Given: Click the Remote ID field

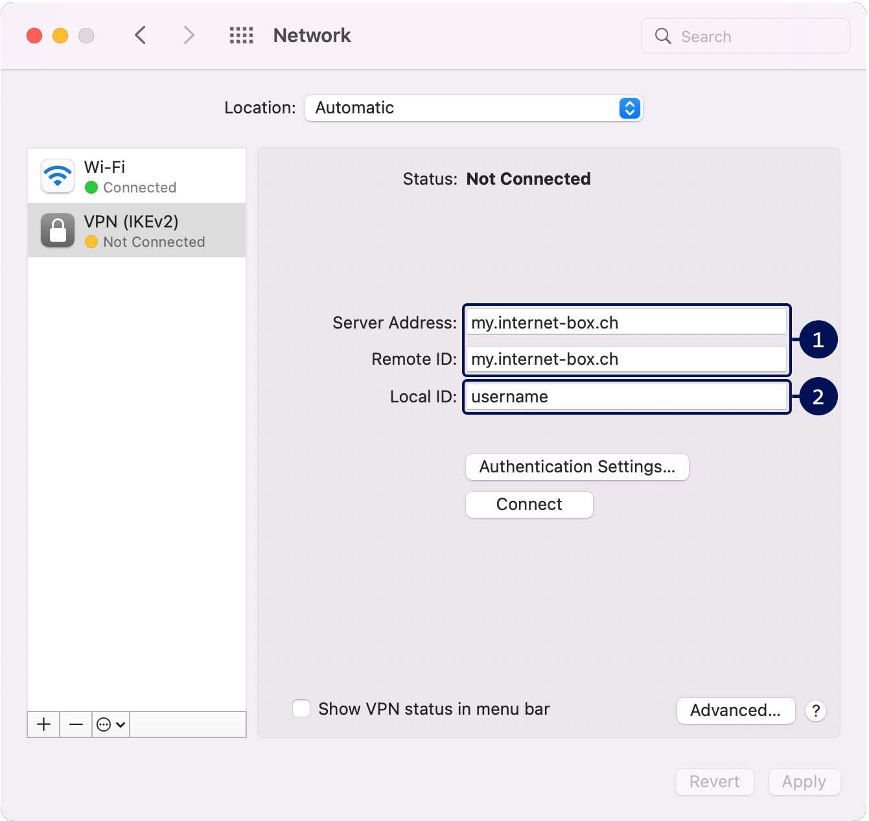Looking at the screenshot, I should tap(626, 359).
